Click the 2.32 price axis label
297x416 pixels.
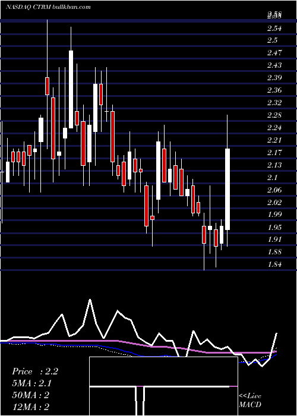274,103
